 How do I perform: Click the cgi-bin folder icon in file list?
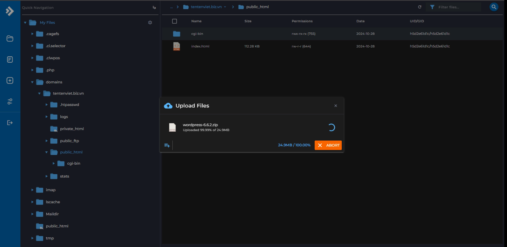click(177, 34)
